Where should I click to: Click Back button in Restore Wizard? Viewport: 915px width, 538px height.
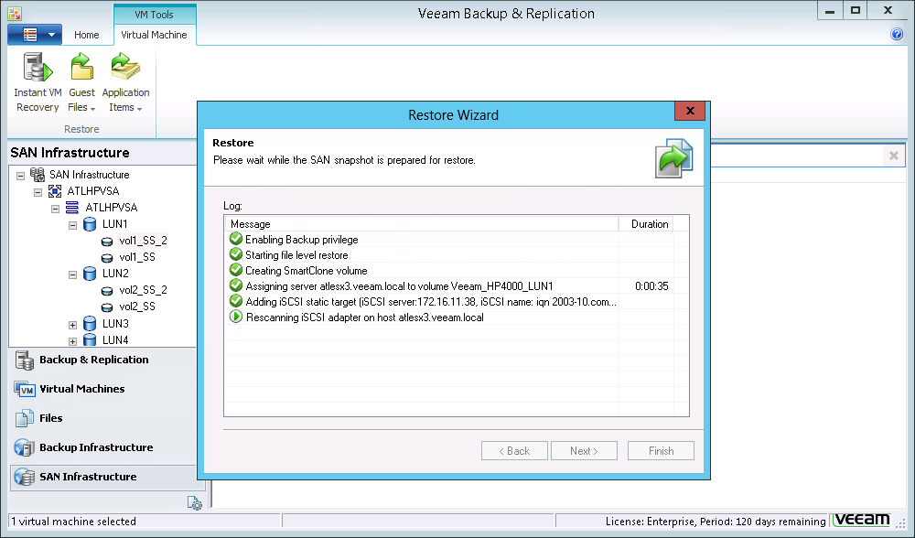(514, 450)
